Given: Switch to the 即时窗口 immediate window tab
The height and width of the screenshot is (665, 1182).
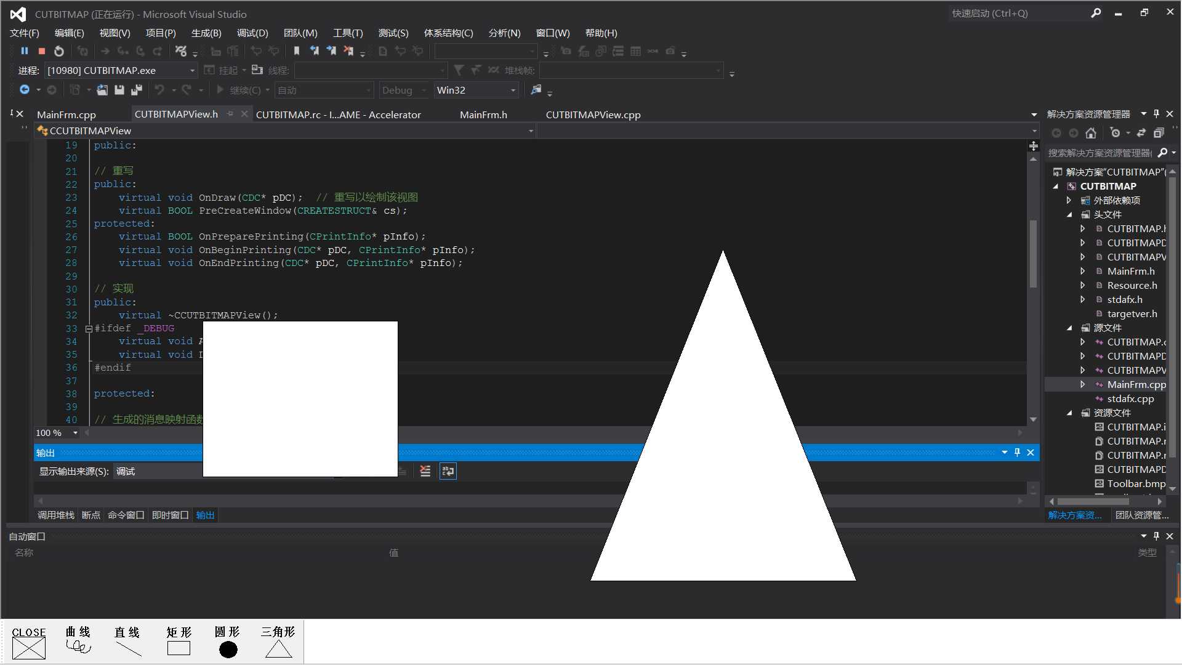Looking at the screenshot, I should [x=171, y=515].
